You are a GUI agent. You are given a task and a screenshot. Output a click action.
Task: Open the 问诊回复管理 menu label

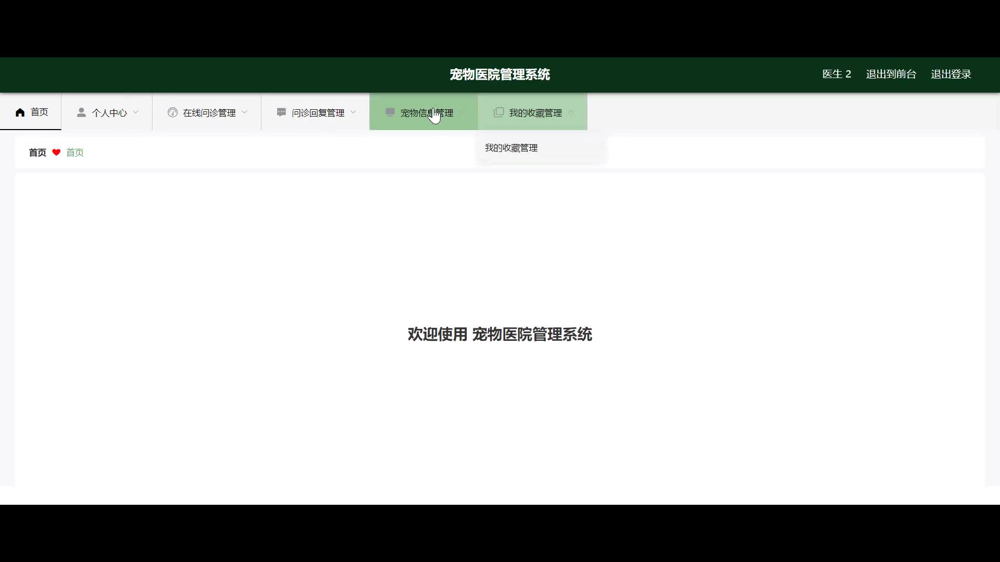(x=318, y=113)
